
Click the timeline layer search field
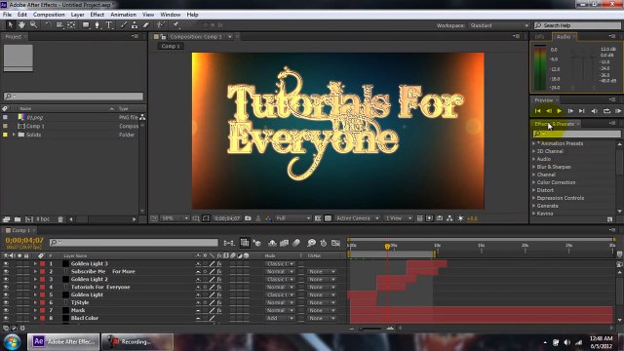(x=134, y=243)
